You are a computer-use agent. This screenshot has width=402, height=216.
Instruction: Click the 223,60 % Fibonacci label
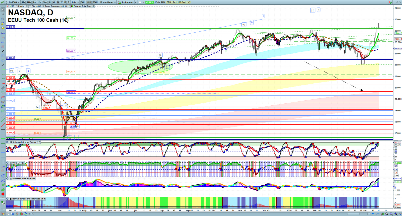pyautogui.click(x=71, y=51)
